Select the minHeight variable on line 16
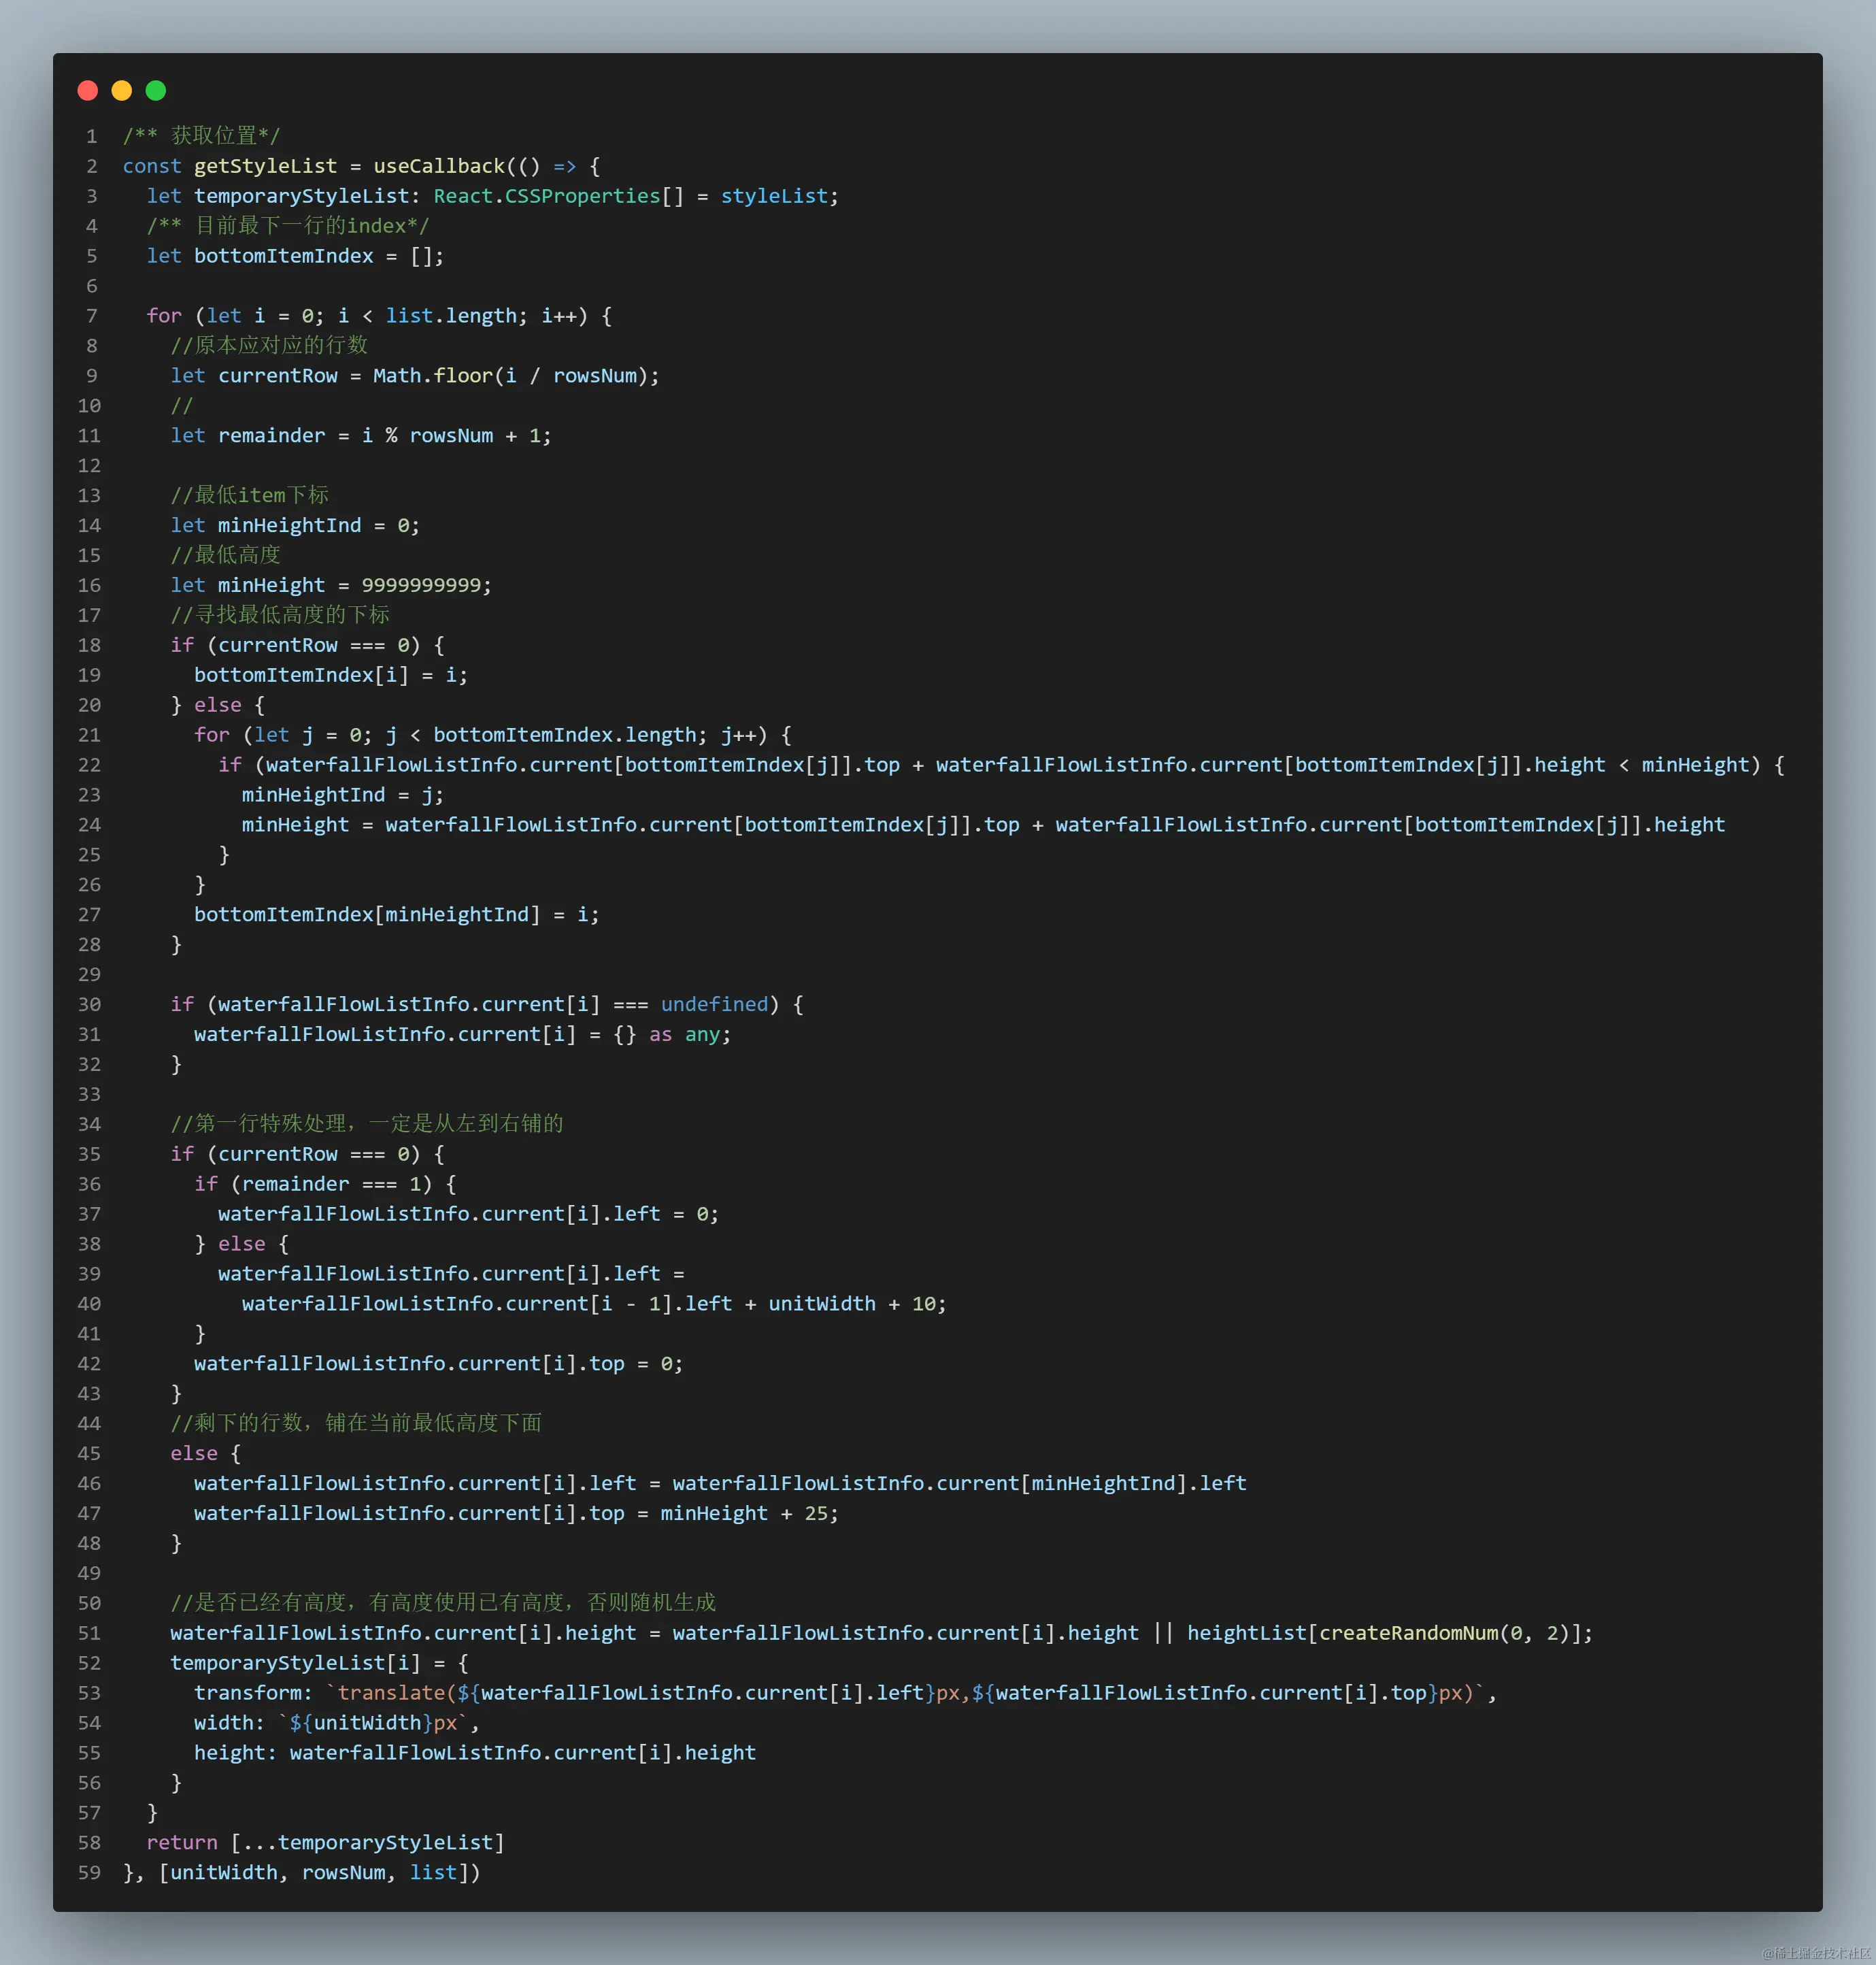The width and height of the screenshot is (1876, 1965). [x=271, y=585]
